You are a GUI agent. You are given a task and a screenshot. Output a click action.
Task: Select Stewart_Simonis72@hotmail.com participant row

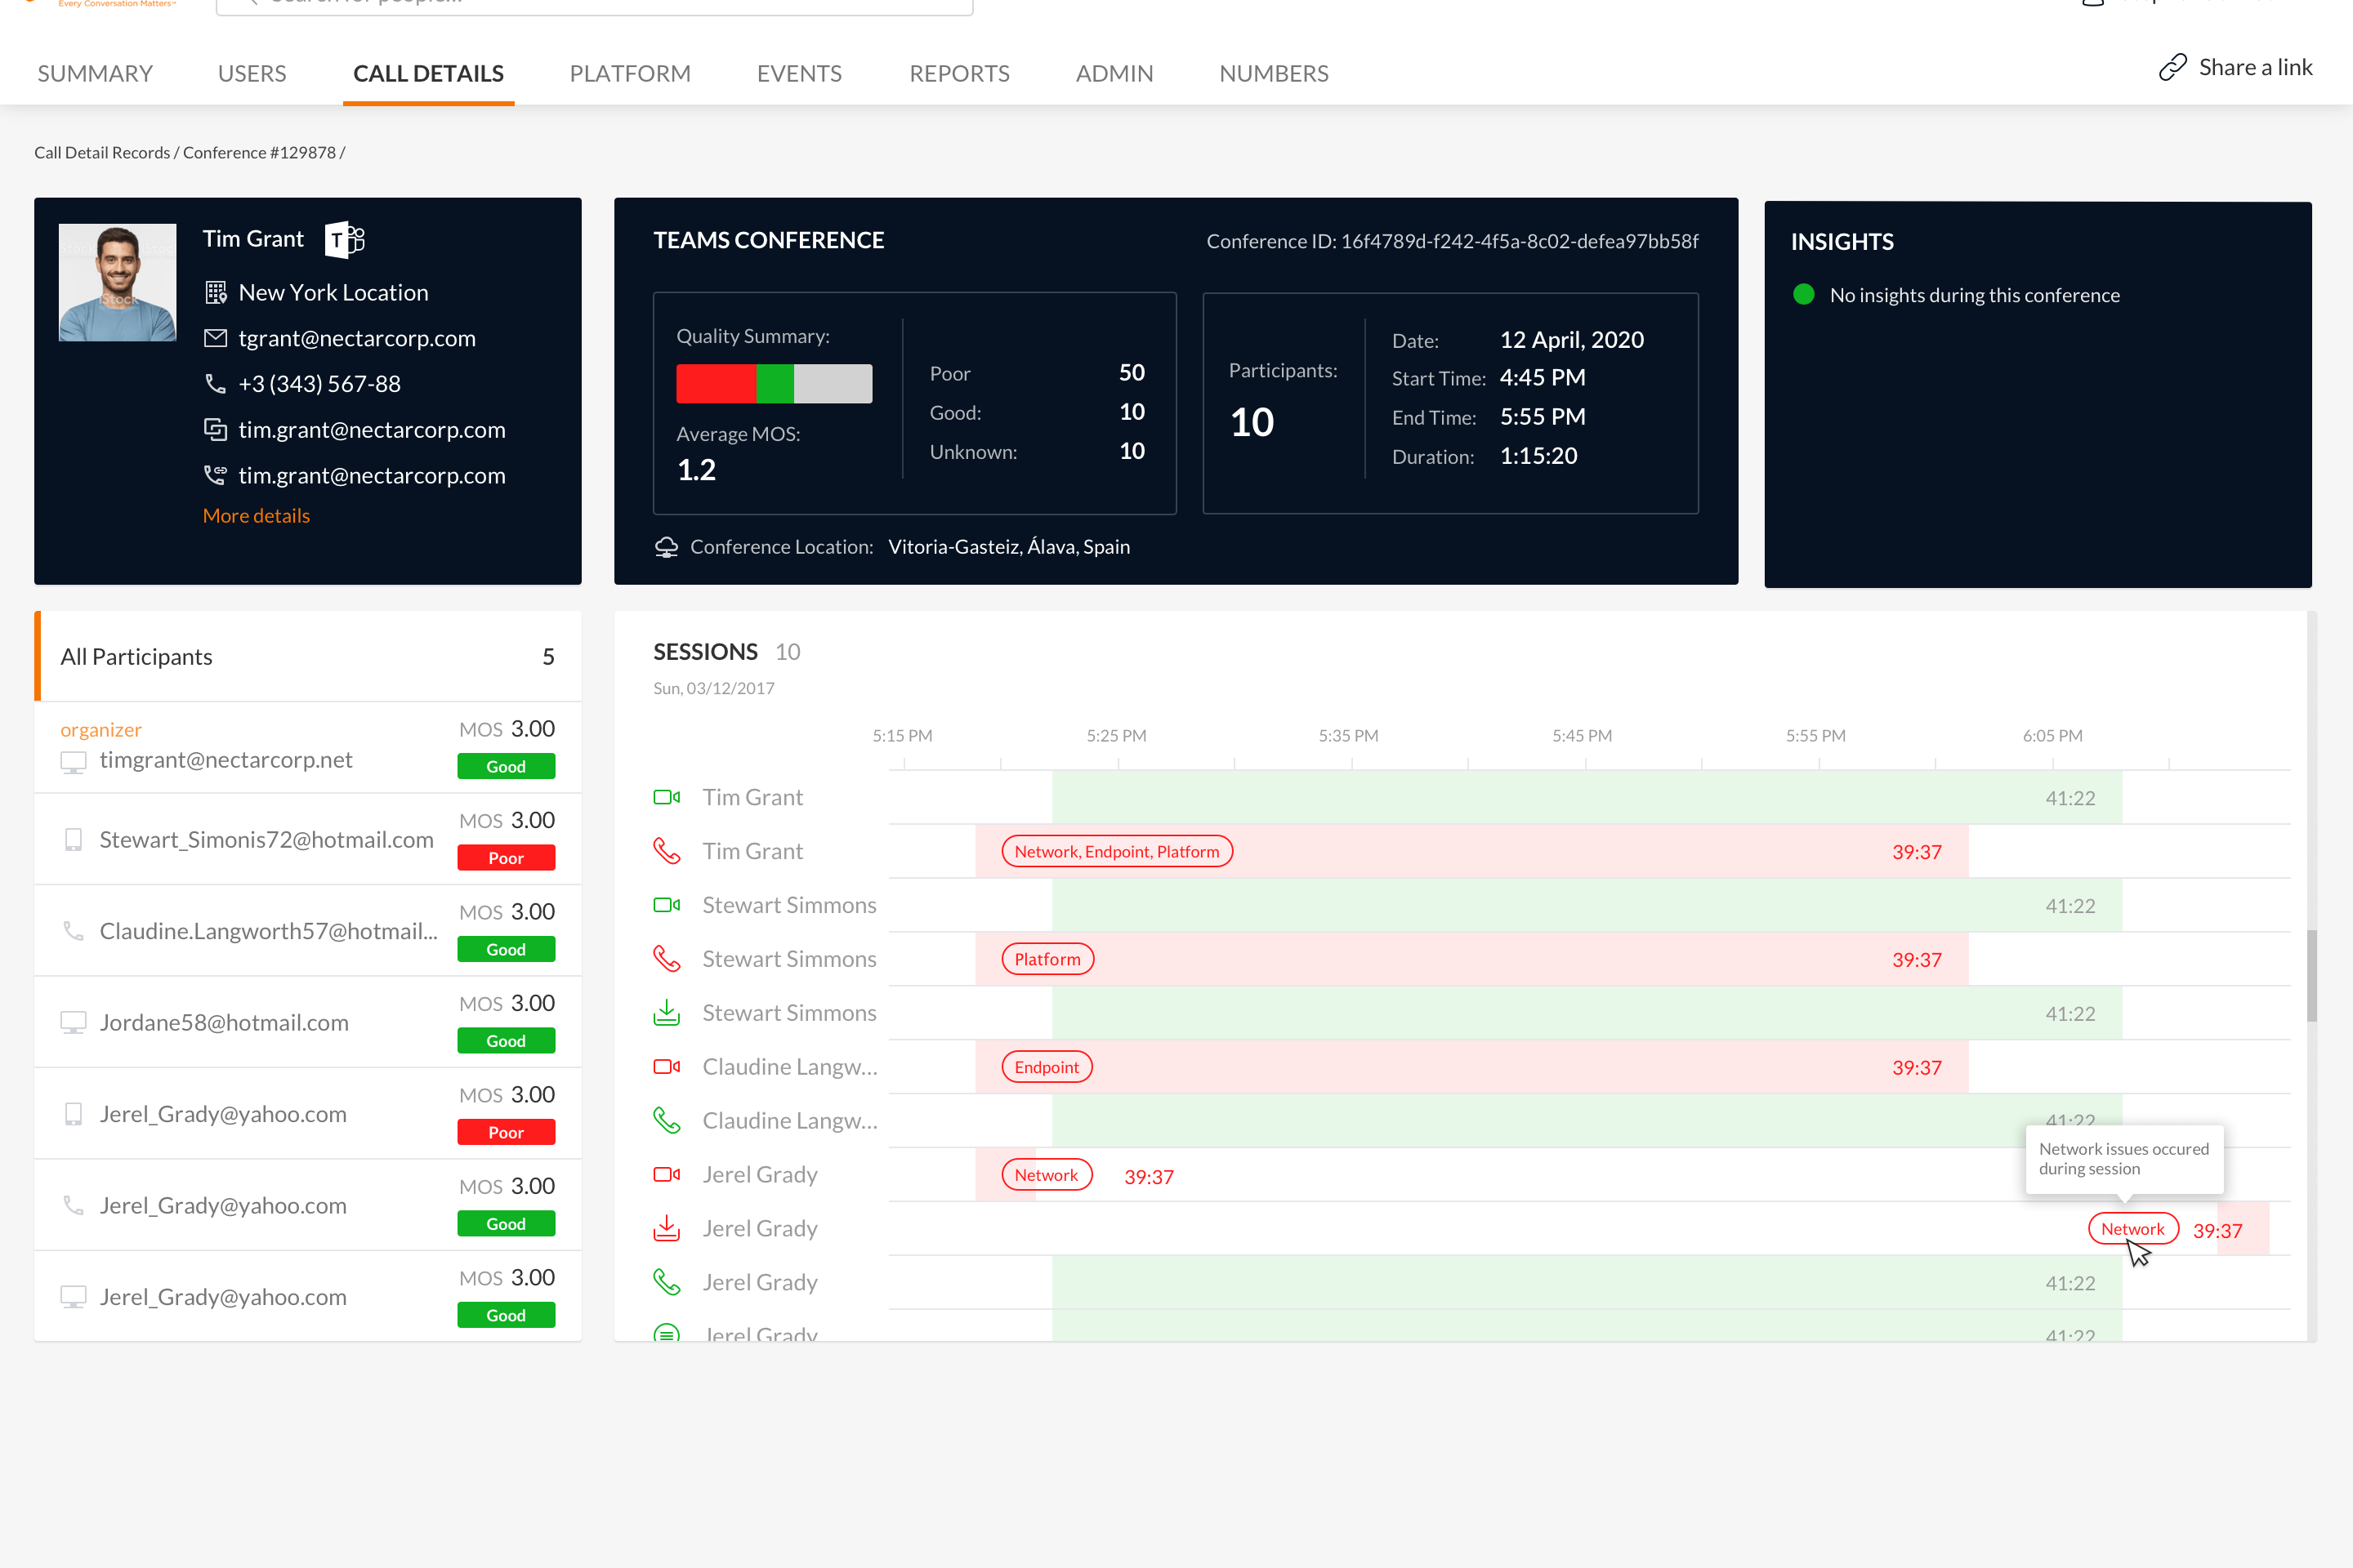308,839
